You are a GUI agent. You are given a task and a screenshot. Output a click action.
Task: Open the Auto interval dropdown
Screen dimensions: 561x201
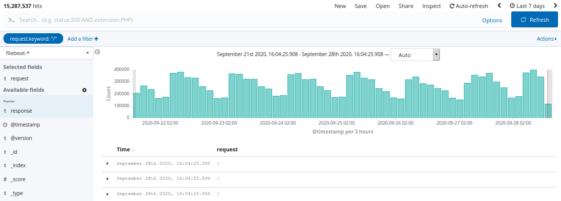415,55
